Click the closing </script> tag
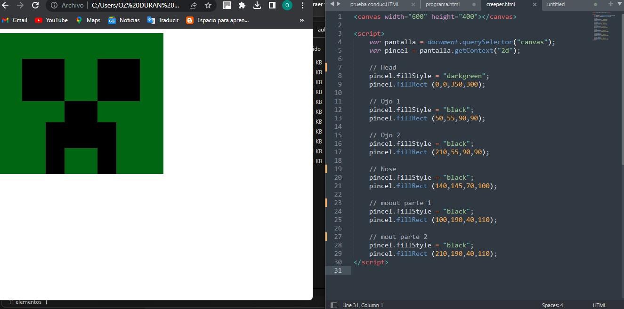 click(x=371, y=262)
